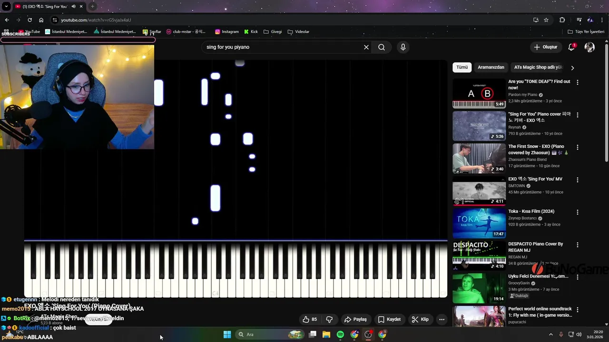The height and width of the screenshot is (342, 609).
Task: Click the Windows taskbar search box
Action: 270,334
